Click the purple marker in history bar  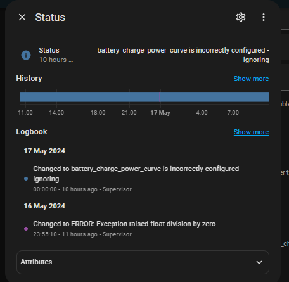click(x=160, y=97)
